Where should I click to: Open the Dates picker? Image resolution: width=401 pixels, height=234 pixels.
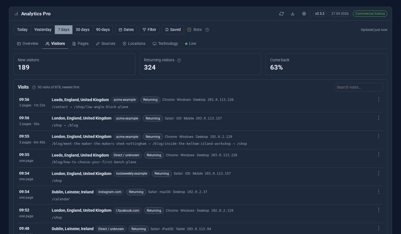[x=126, y=30]
